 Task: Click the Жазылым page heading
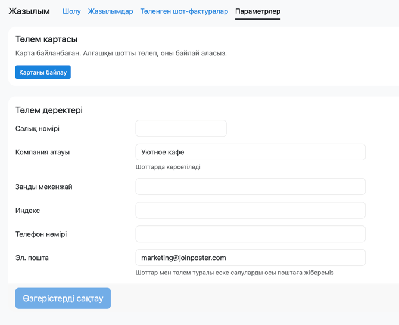pyautogui.click(x=29, y=11)
